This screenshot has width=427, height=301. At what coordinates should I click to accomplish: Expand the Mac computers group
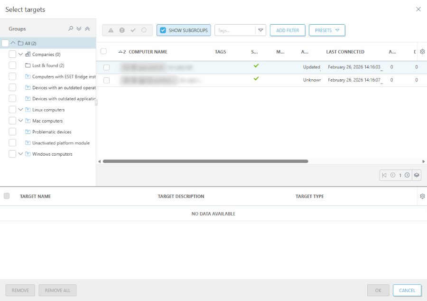tap(20, 121)
